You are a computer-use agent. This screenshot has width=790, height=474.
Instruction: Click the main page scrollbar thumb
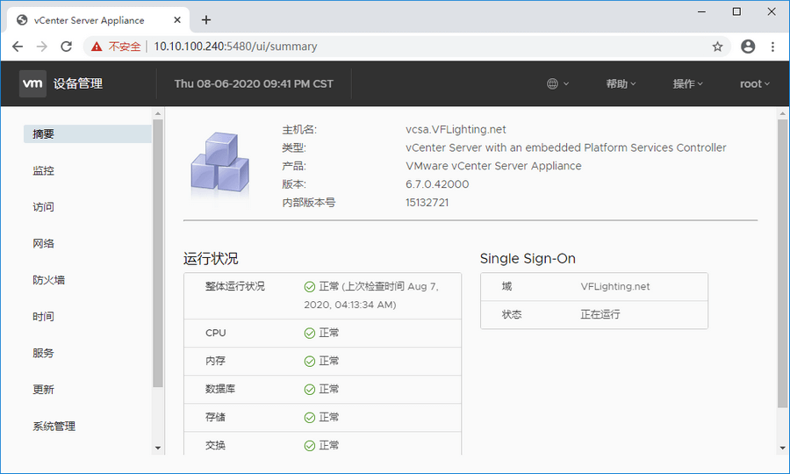(x=782, y=263)
